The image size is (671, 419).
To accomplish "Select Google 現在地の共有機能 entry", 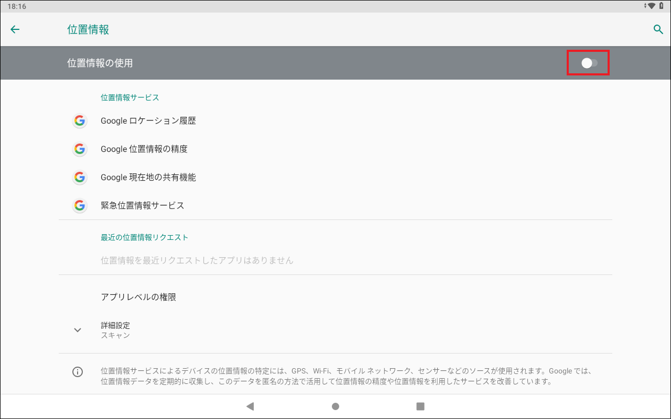I will (148, 178).
